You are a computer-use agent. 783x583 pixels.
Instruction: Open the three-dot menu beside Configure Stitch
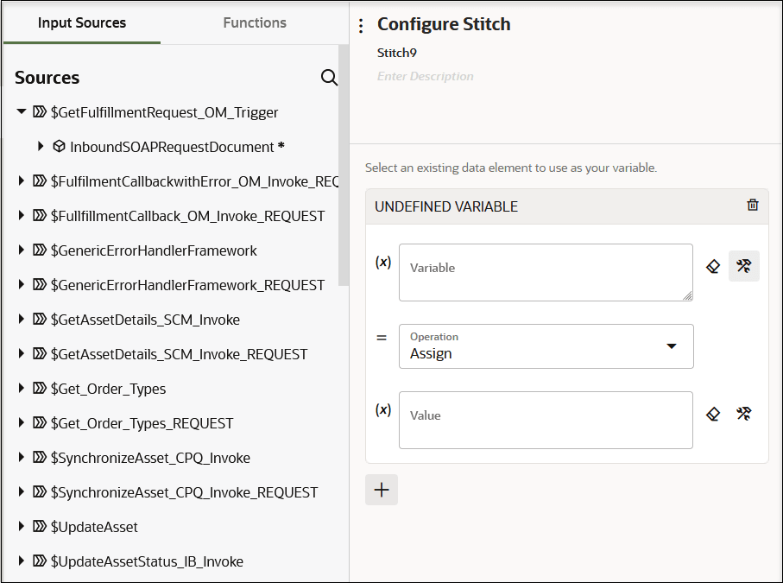(x=361, y=26)
